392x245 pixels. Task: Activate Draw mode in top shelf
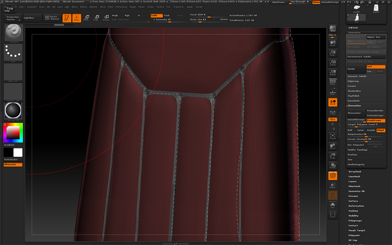tap(76, 18)
